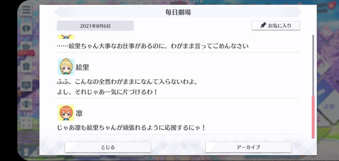Tap the trophy icon in sidebar

tap(26, 104)
